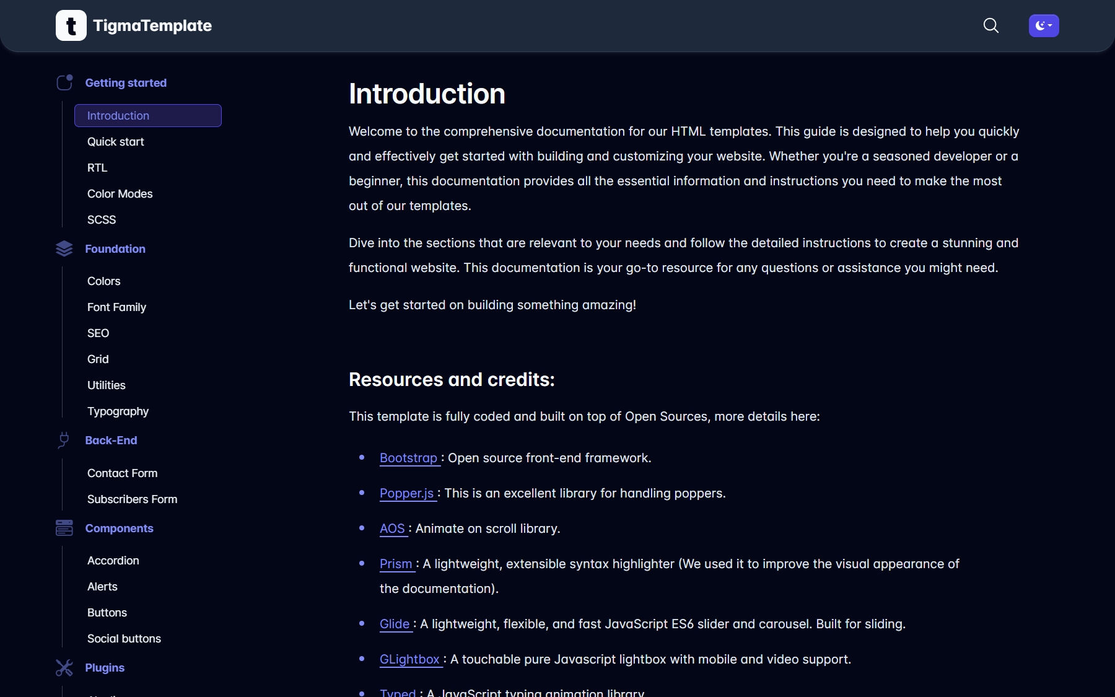Open the Buttons component page
Screen dimensions: 1115x697
107,612
